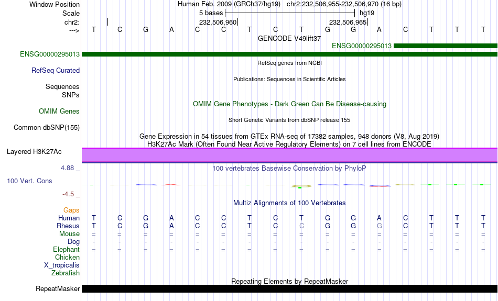The height and width of the screenshot is (301, 498).
Task: Select the Dog species label
Action: [74, 242]
